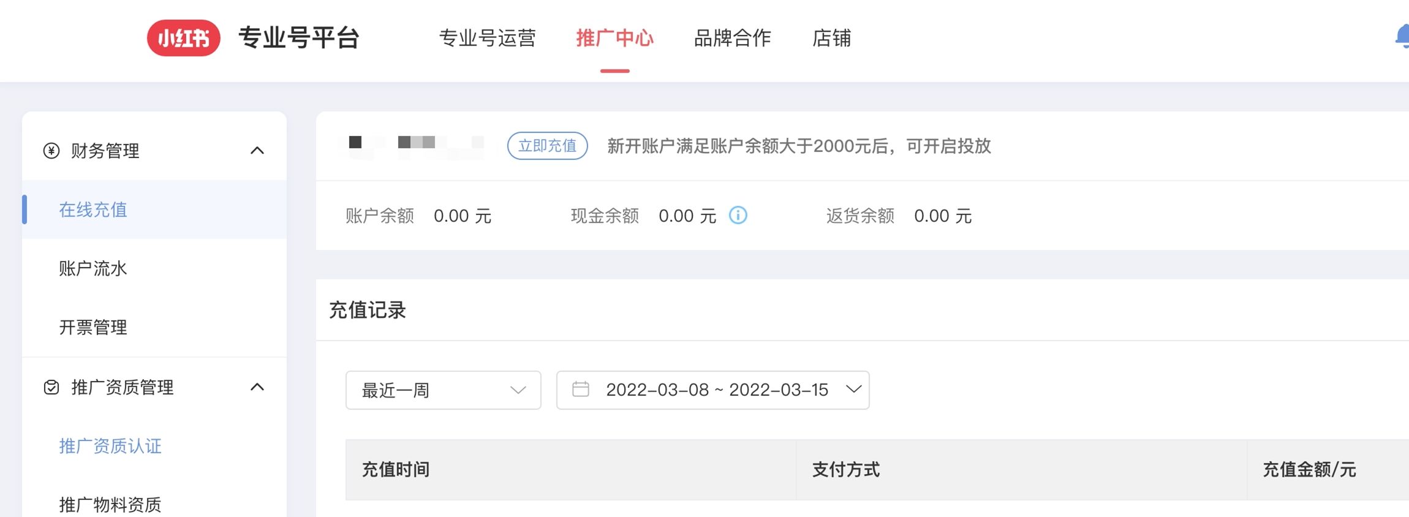
Task: Click the info icon beside 现金余额
Action: [738, 216]
